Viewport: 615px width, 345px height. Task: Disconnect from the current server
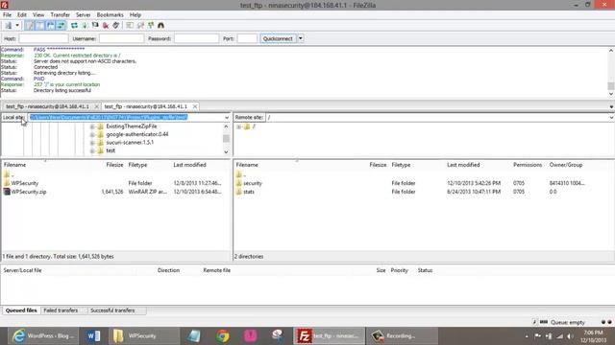coord(106,26)
